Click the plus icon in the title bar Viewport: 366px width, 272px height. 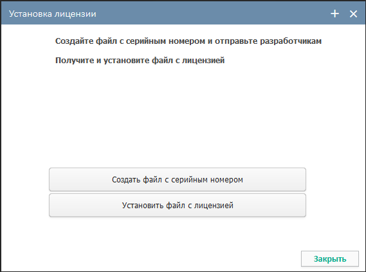334,14
